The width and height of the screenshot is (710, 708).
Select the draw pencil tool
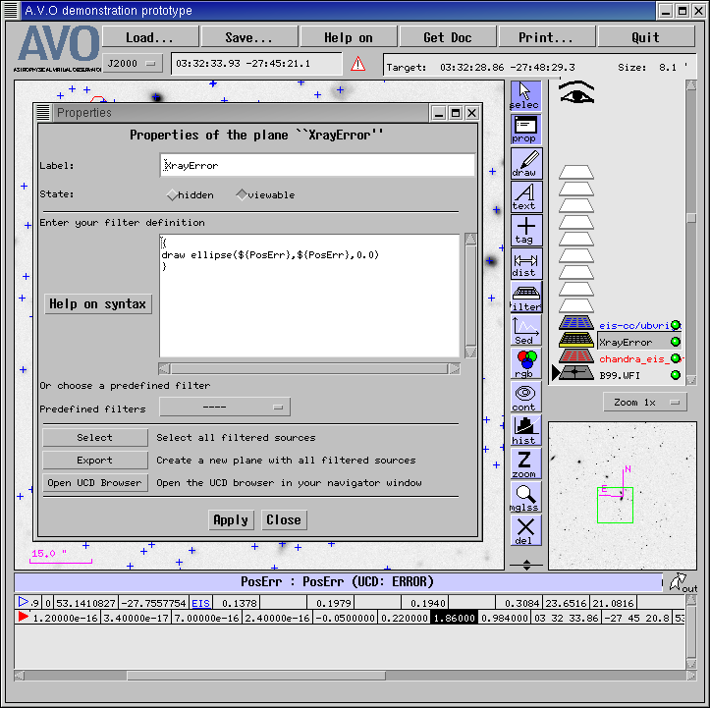coord(525,163)
